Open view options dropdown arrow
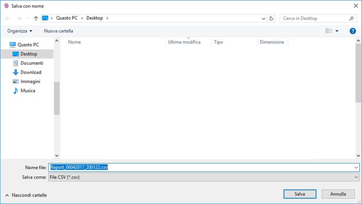 [337, 31]
